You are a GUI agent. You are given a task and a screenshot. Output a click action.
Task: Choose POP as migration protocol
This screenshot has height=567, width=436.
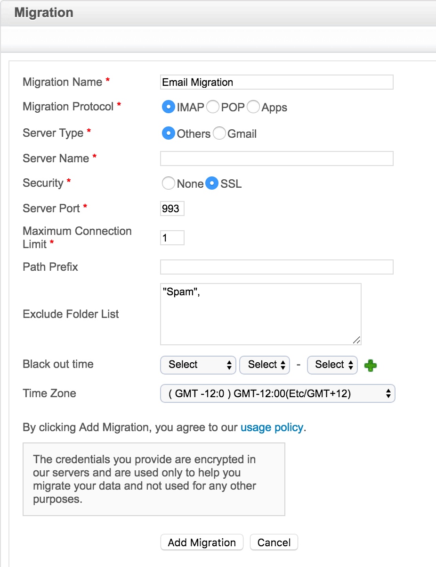pyautogui.click(x=213, y=107)
